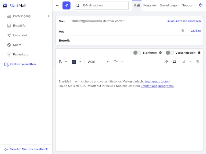206x154 pixels.
Task: Click the StartMail envelope logo
Action: 5,5
